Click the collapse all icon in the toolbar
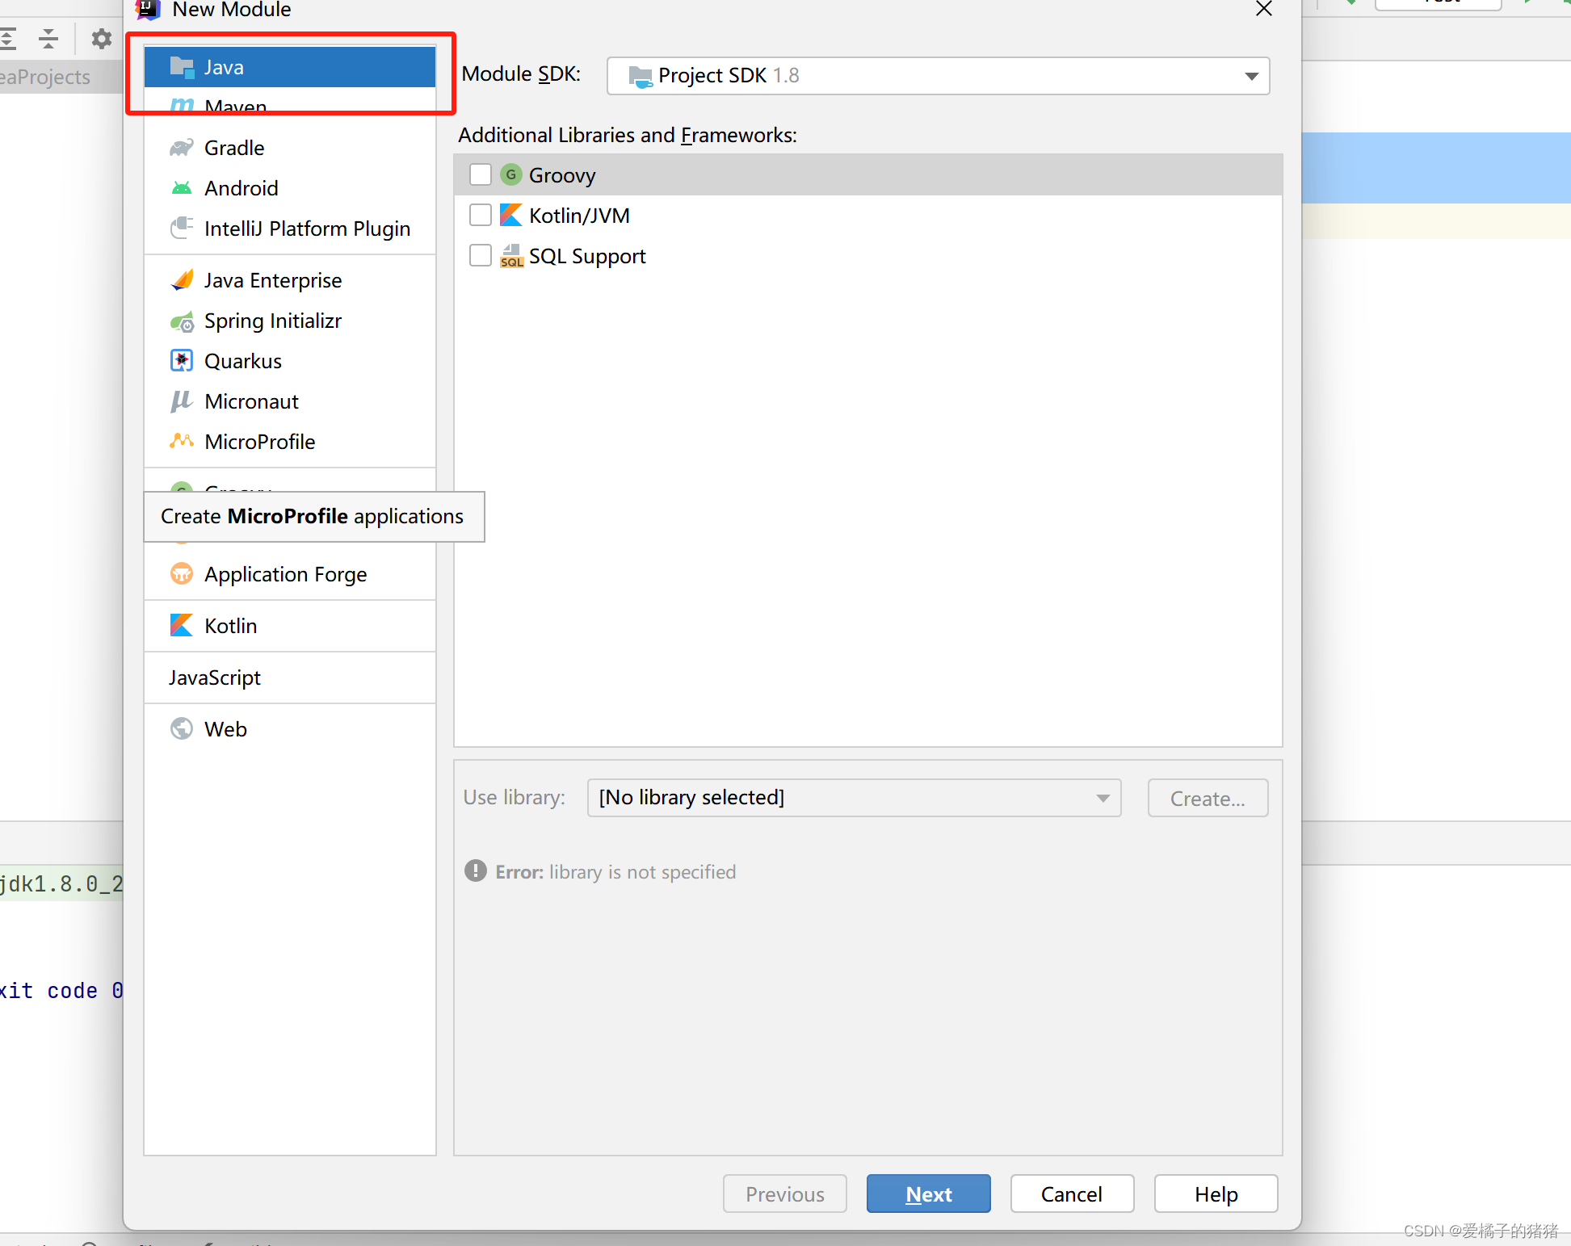Image resolution: width=1571 pixels, height=1246 pixels. pyautogui.click(x=48, y=38)
